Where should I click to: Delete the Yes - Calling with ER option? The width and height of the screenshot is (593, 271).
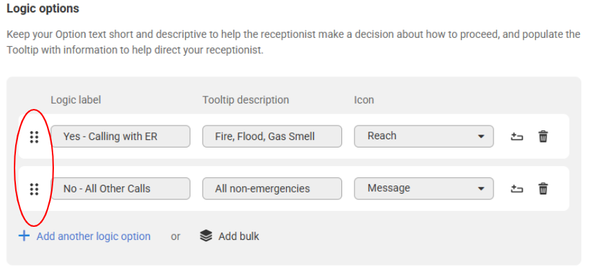(543, 137)
